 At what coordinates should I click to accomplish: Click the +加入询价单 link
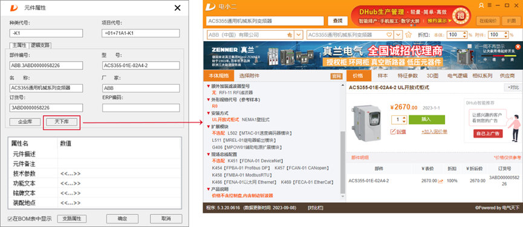tap(434, 132)
